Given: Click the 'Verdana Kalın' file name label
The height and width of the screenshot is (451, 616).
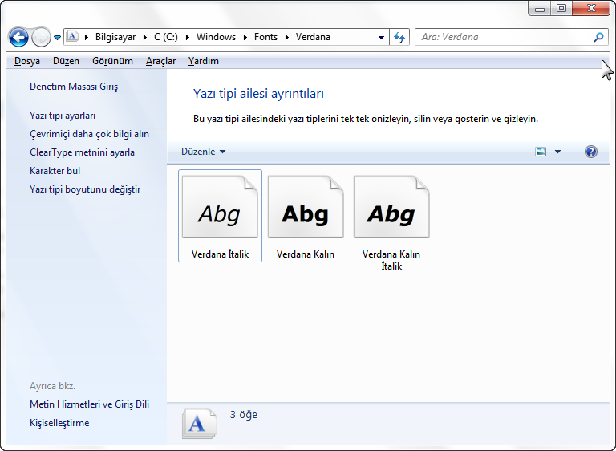Looking at the screenshot, I should [306, 254].
